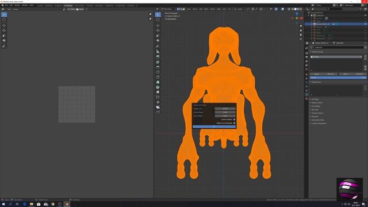This screenshot has height=207, width=368.
Task: Select the Cursor tool in UV editor toolbar
Action: pyautogui.click(x=4, y=20)
